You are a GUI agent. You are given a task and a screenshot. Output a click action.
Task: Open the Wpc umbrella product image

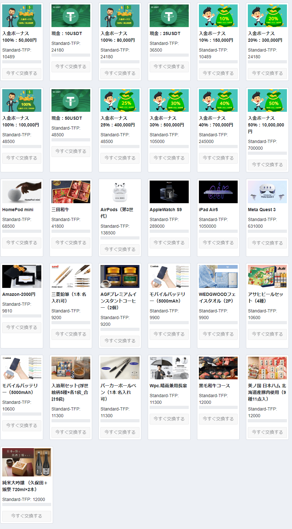point(169,368)
